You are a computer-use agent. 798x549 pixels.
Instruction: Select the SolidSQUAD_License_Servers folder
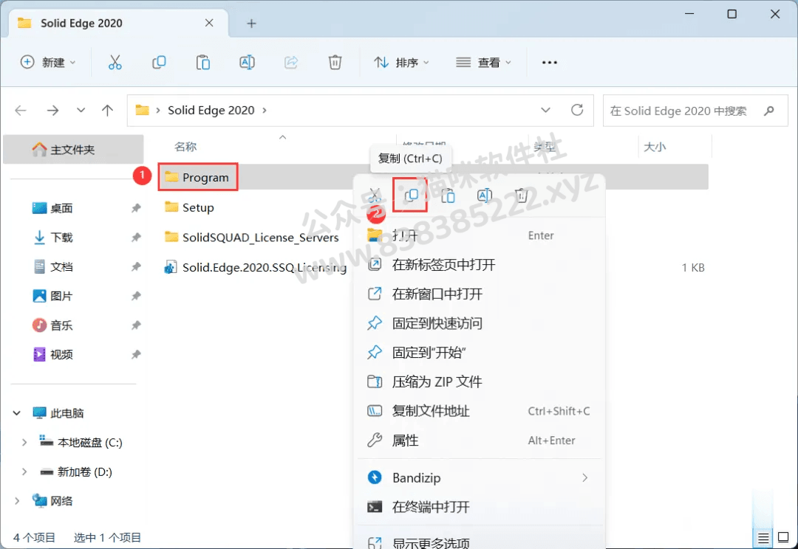click(252, 238)
